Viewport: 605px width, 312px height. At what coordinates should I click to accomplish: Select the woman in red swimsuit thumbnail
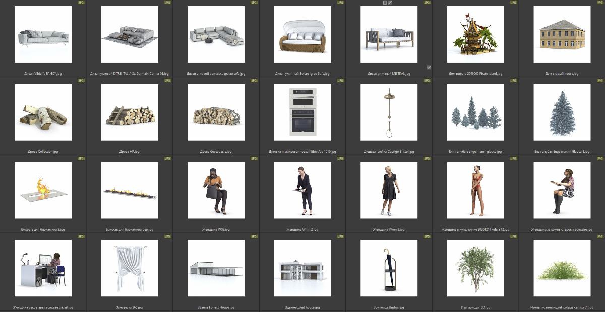(x=475, y=190)
